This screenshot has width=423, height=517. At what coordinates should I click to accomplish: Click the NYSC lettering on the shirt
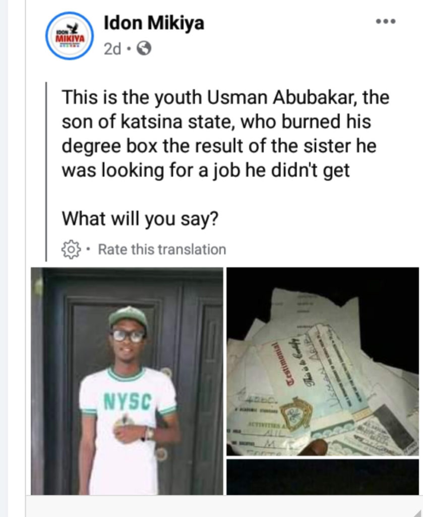[x=128, y=402]
